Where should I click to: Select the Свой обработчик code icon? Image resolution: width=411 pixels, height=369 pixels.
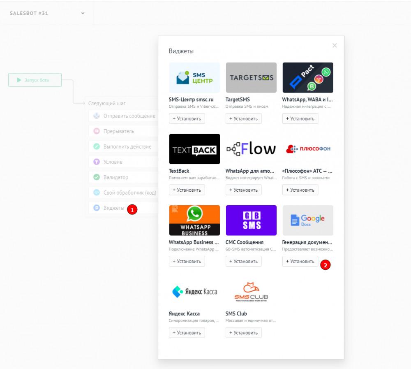97,193
